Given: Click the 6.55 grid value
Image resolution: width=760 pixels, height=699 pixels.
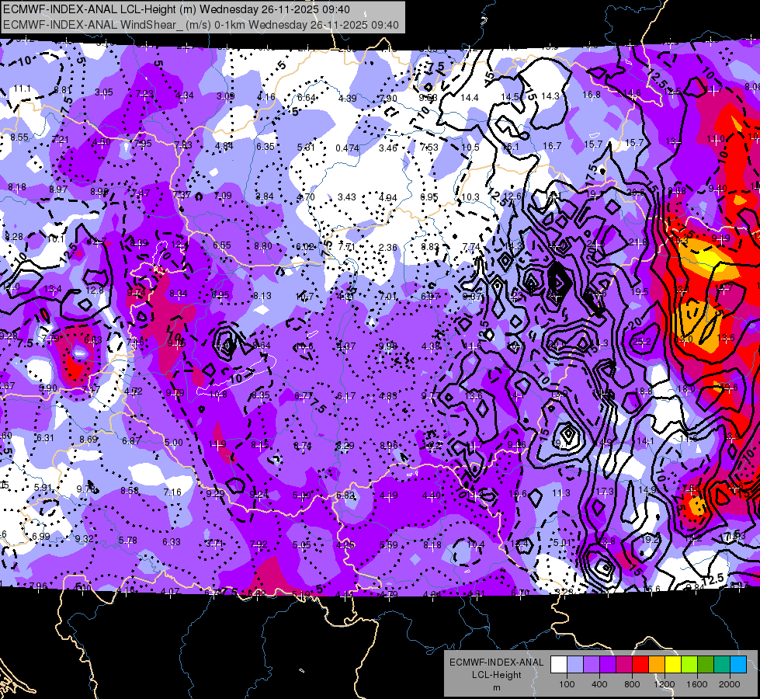Looking at the screenshot, I should pyautogui.click(x=222, y=245).
